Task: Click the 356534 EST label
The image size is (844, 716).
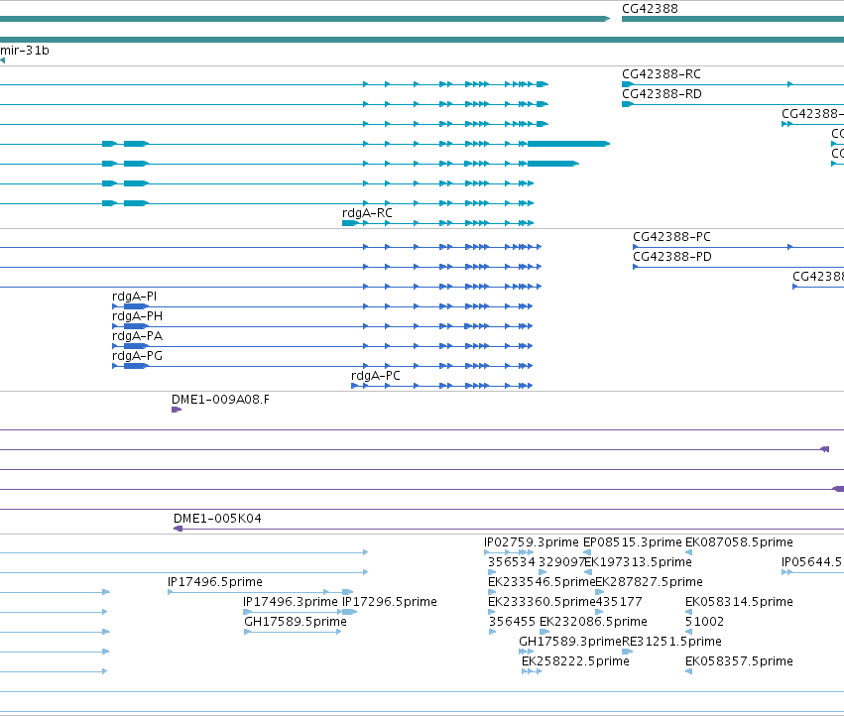Action: (x=512, y=562)
